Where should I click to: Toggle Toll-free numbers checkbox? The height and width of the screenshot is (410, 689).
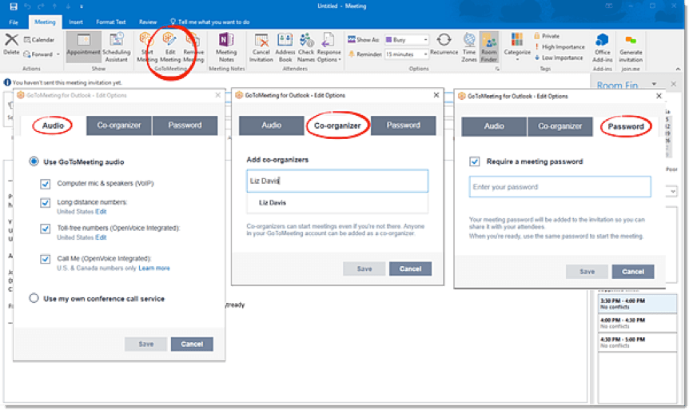click(x=46, y=229)
